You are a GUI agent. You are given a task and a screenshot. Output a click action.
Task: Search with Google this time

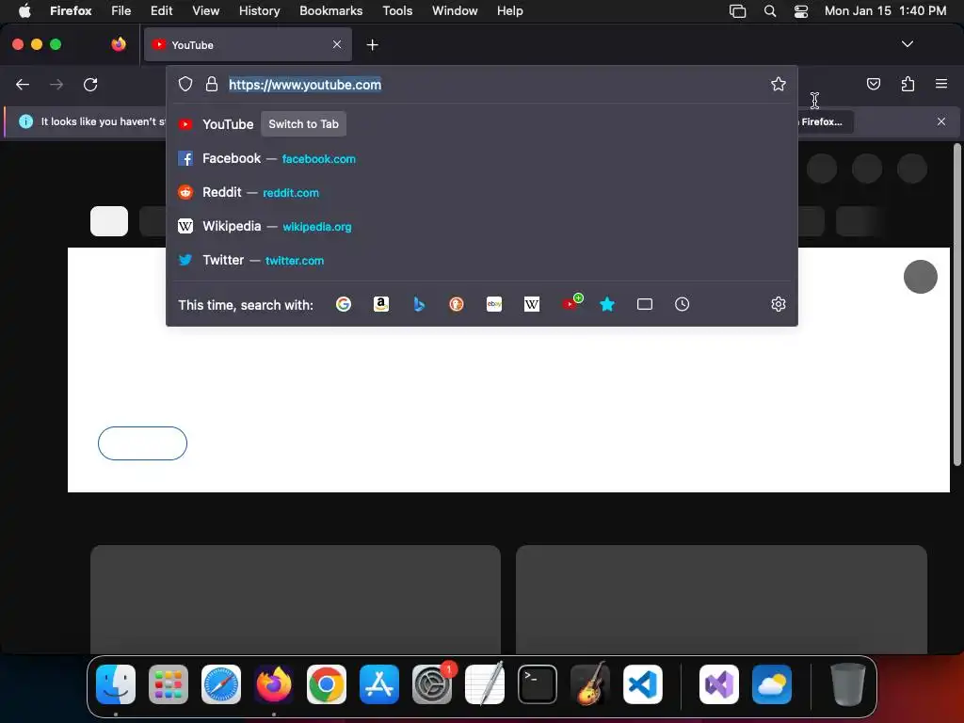(x=343, y=304)
